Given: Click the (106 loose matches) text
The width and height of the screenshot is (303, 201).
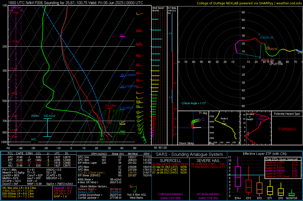Looking at the screenshot, I should click(171, 194).
